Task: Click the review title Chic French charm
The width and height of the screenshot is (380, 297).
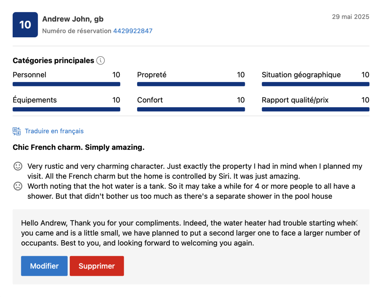Action: (x=79, y=147)
